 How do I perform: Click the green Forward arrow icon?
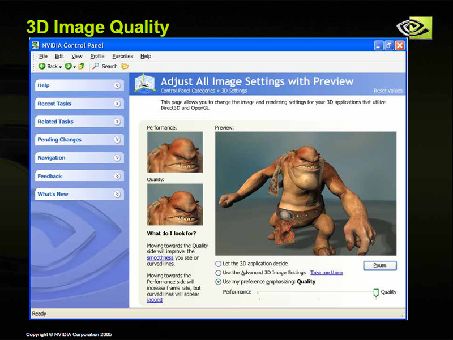pos(68,66)
